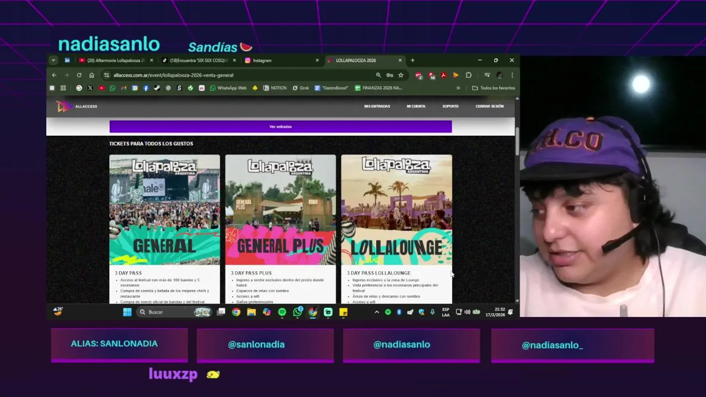The height and width of the screenshot is (397, 706).
Task: Expand the tab search dropdown arrow
Action: pyautogui.click(x=53, y=60)
